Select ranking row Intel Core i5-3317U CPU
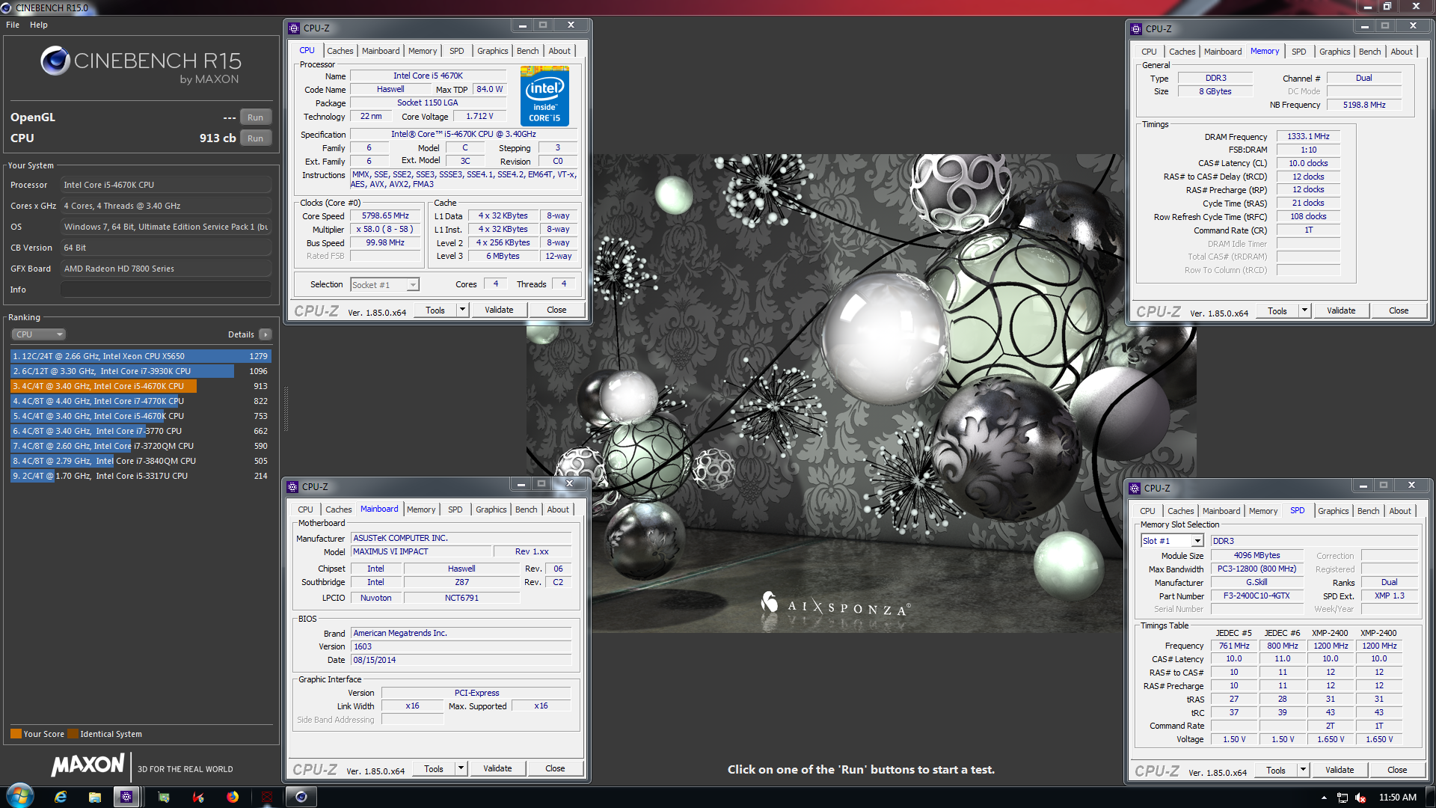This screenshot has width=1436, height=808. click(x=141, y=476)
